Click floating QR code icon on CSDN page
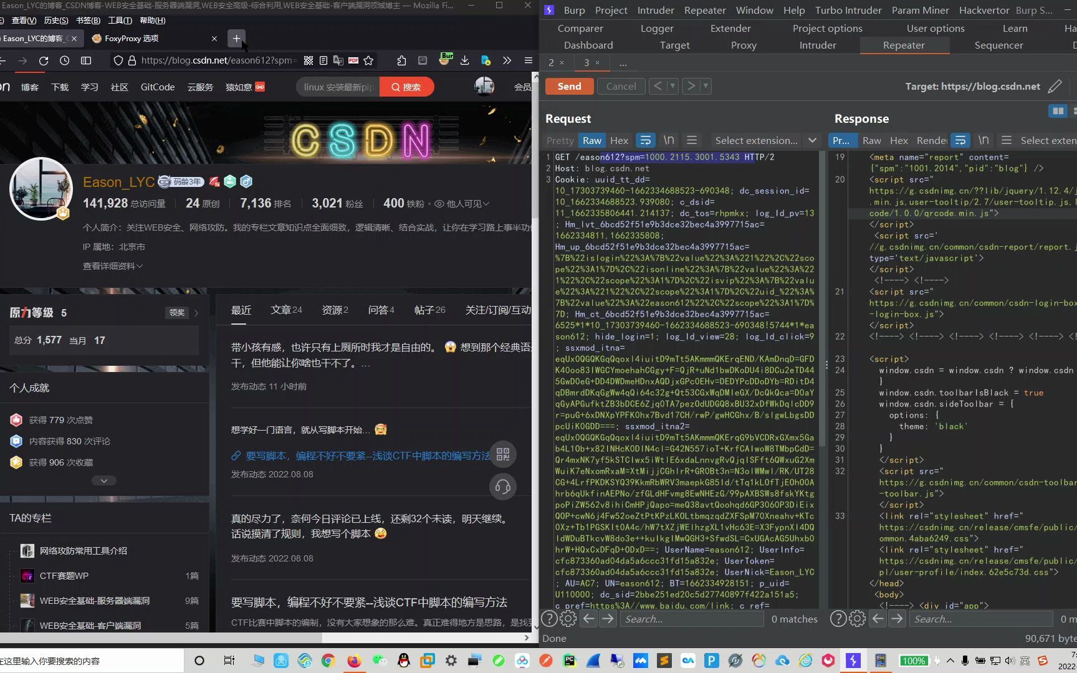Viewport: 1077px width, 673px height. pyautogui.click(x=503, y=454)
